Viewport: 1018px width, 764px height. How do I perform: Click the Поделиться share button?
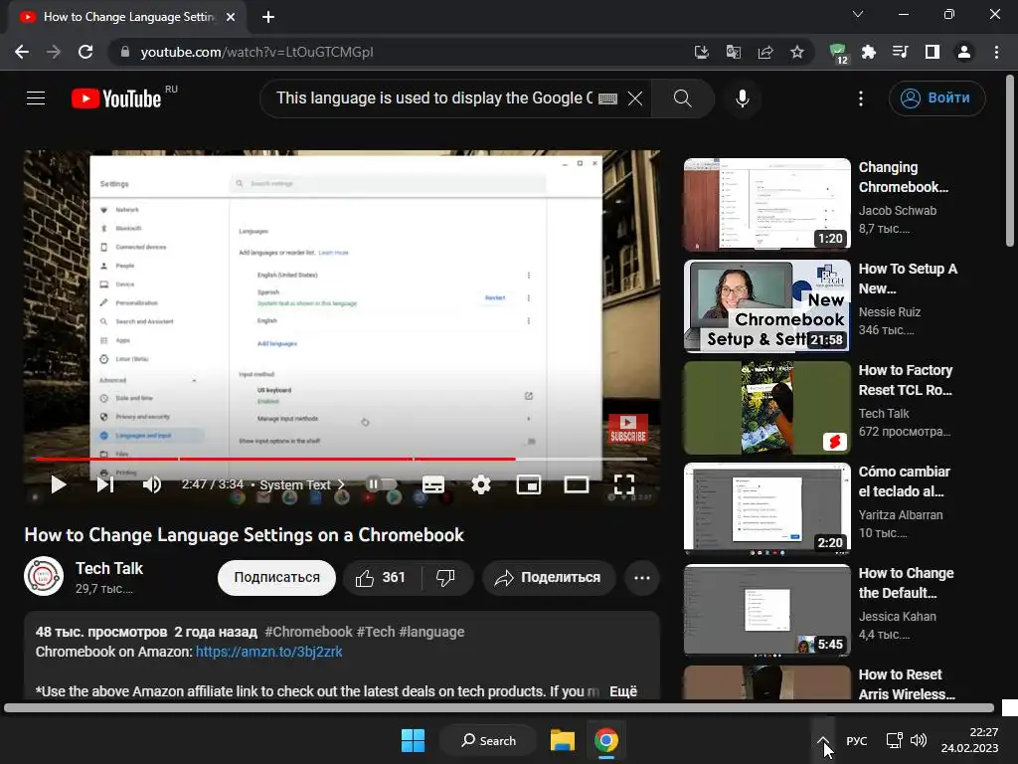pos(549,578)
